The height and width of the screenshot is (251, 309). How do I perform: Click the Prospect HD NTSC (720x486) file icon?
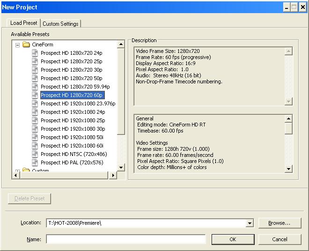[x=35, y=154]
